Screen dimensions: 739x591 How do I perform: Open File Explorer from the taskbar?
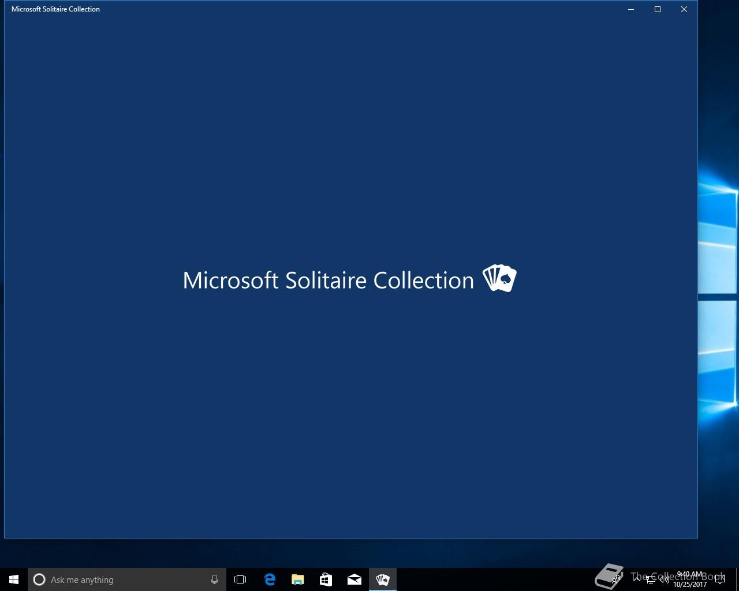[298, 579]
